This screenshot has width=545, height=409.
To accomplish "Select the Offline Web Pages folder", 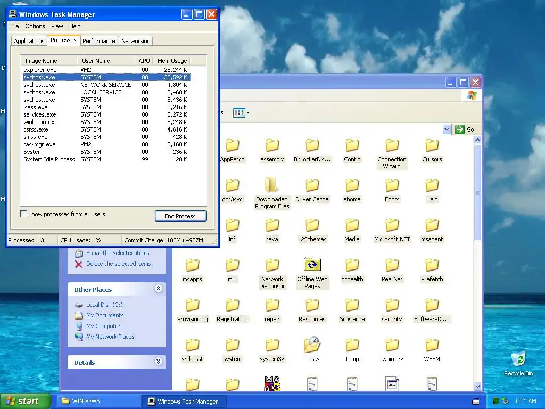I will [312, 274].
